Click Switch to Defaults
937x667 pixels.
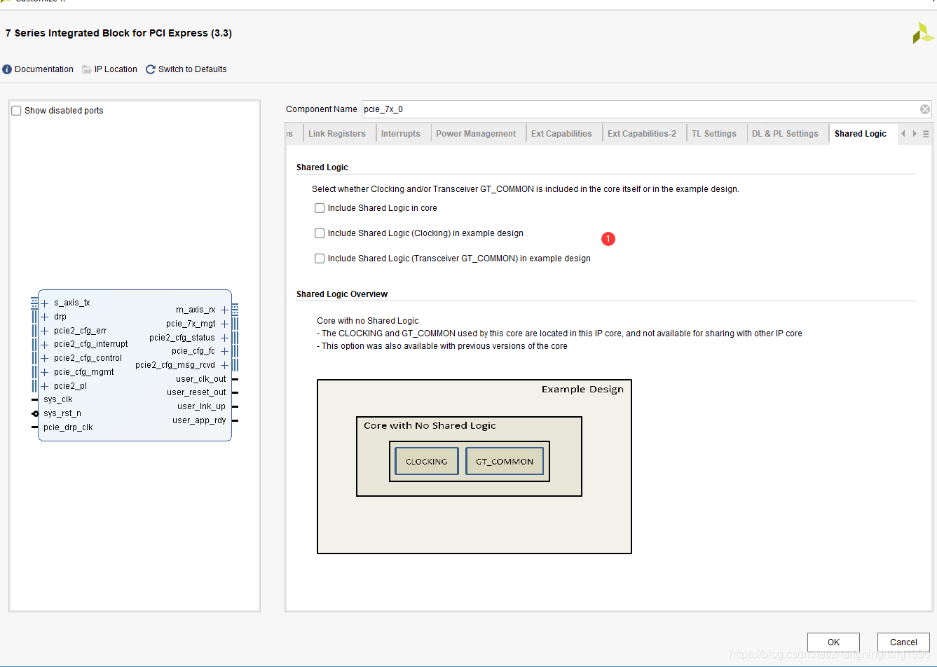coord(186,69)
